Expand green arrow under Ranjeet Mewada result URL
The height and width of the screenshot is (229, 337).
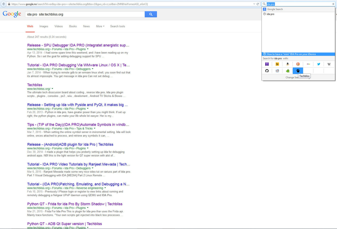coord(92,168)
